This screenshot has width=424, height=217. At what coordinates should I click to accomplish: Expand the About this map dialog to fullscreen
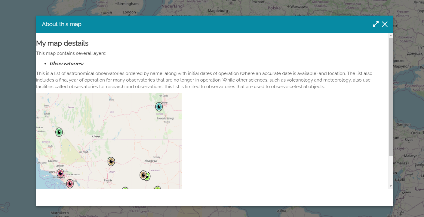click(376, 24)
